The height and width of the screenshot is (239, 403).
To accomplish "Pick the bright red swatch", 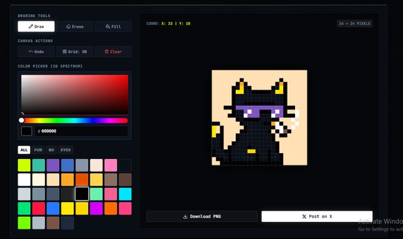I will [x=39, y=208].
